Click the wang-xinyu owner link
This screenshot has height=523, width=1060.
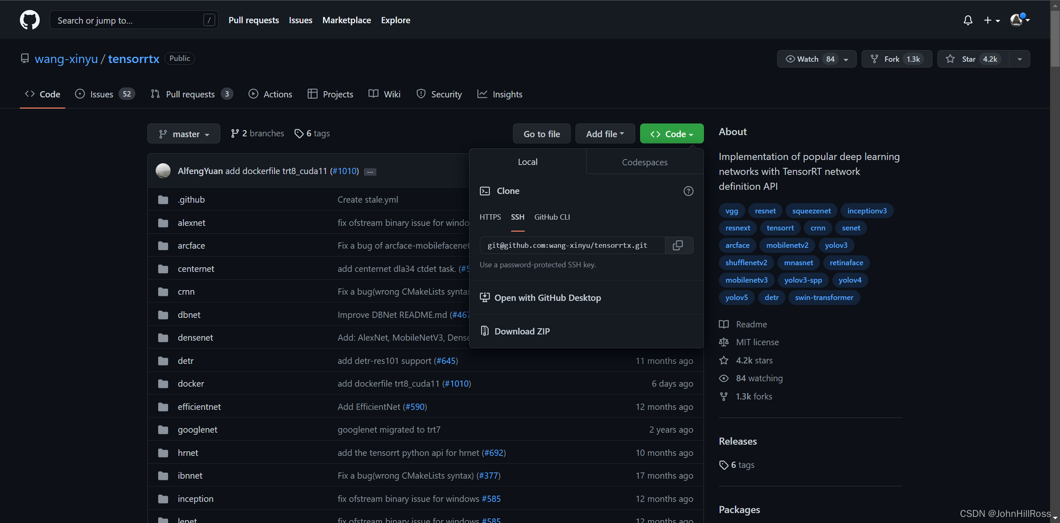pos(66,59)
